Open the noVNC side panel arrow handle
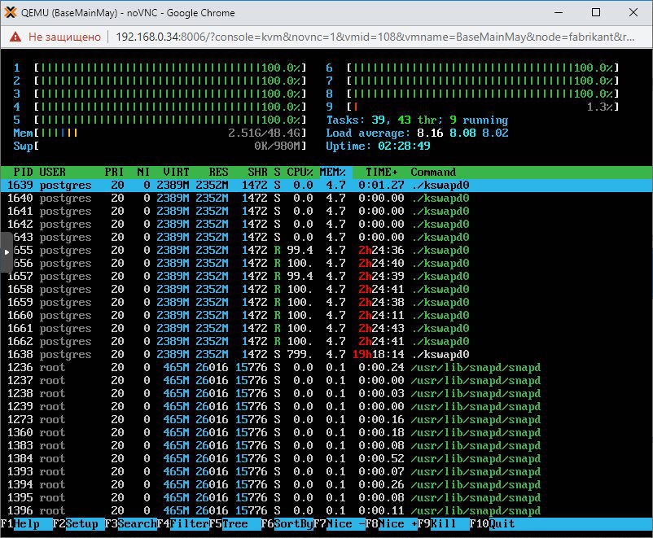This screenshot has width=653, height=538. [x=7, y=252]
